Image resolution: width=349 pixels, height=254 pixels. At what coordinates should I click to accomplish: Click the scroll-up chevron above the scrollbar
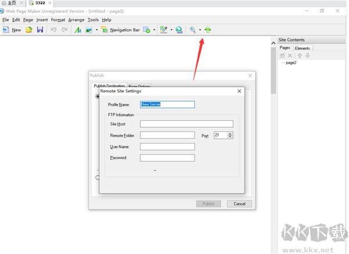(273, 43)
